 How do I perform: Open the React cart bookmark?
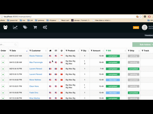click(x=64, y=20)
